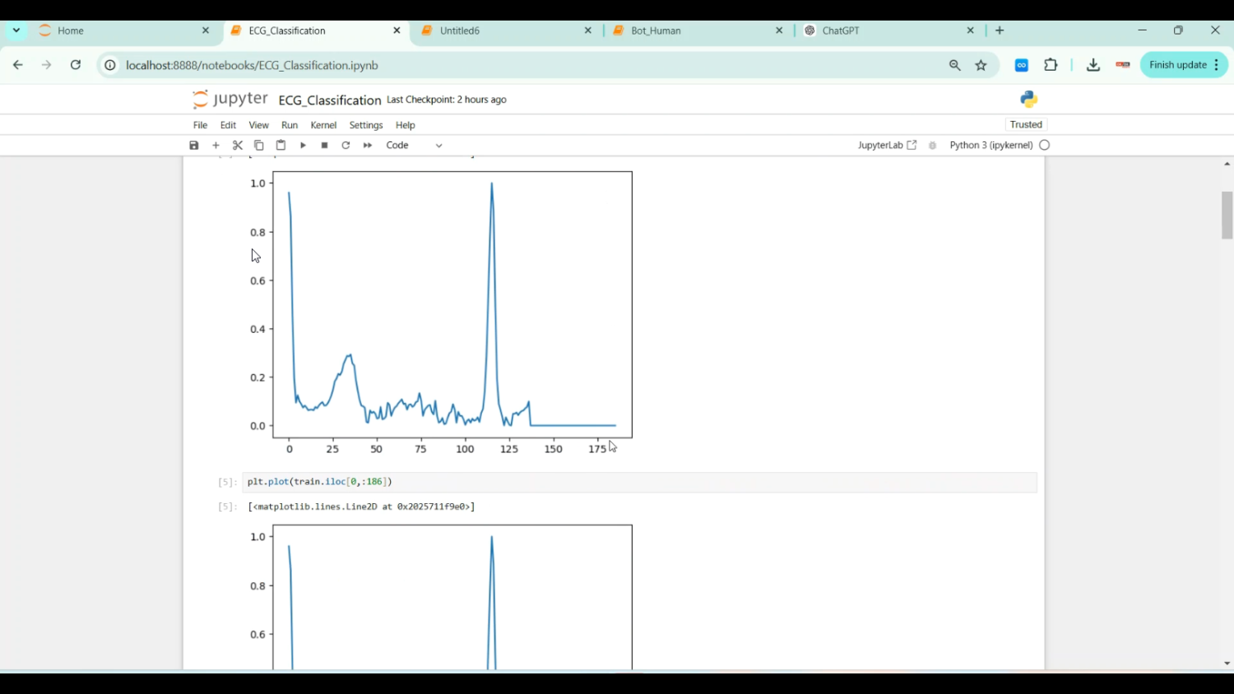This screenshot has width=1234, height=694.
Task: Open the browser tab search dropdown arrow
Action: (x=16, y=30)
